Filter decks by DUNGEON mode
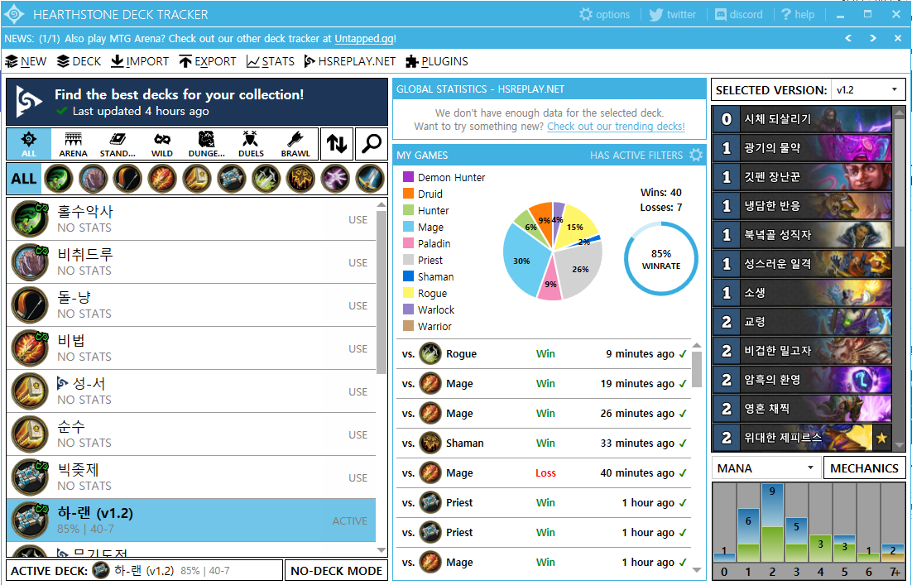This screenshot has width=912, height=585. point(206,144)
